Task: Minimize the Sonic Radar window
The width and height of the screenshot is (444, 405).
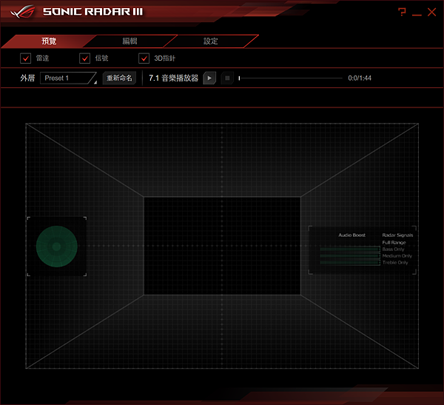Action: pos(417,14)
